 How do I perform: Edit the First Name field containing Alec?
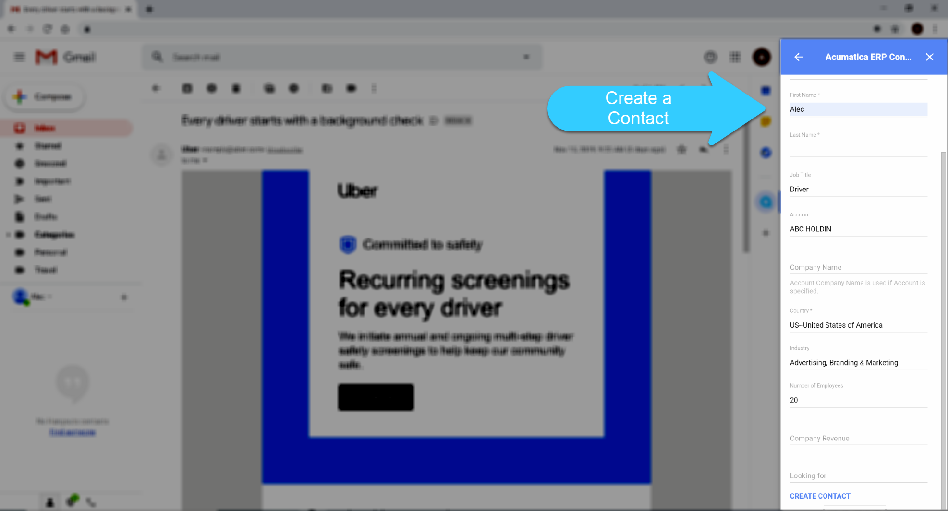pyautogui.click(x=858, y=109)
